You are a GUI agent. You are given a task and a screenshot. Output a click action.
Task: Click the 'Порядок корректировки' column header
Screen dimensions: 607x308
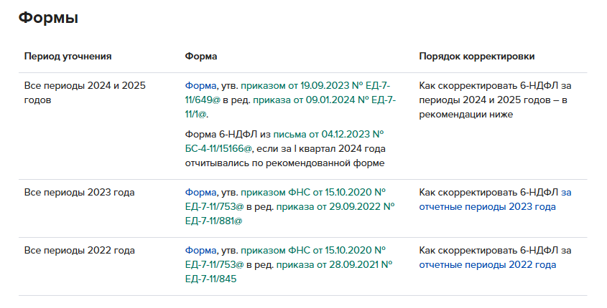[x=476, y=56]
